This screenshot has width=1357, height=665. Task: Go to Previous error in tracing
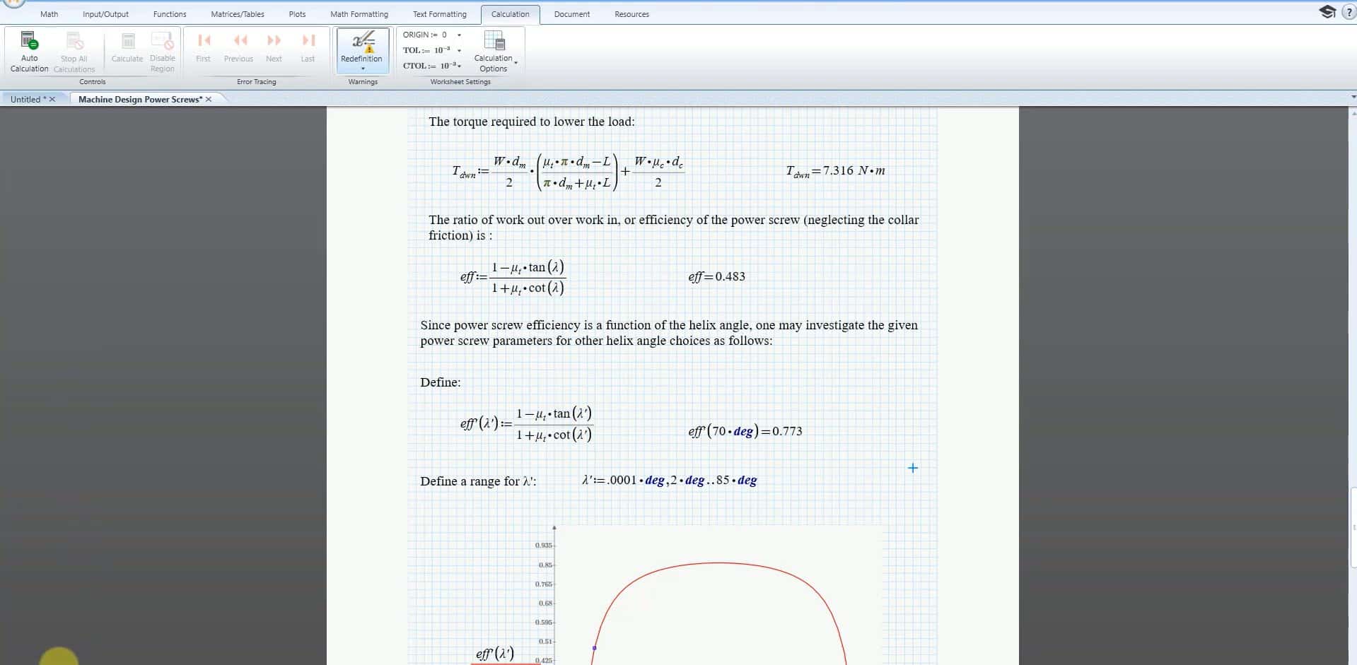[x=239, y=48]
